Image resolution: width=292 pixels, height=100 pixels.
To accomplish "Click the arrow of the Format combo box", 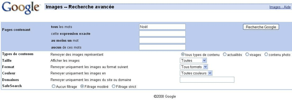I will [205, 67].
